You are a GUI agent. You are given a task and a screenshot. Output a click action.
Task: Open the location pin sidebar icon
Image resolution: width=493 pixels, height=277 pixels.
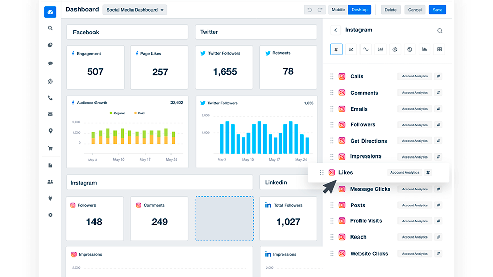click(x=50, y=131)
